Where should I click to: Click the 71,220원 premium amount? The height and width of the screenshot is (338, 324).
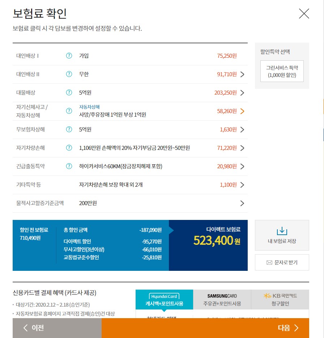tap(227, 148)
